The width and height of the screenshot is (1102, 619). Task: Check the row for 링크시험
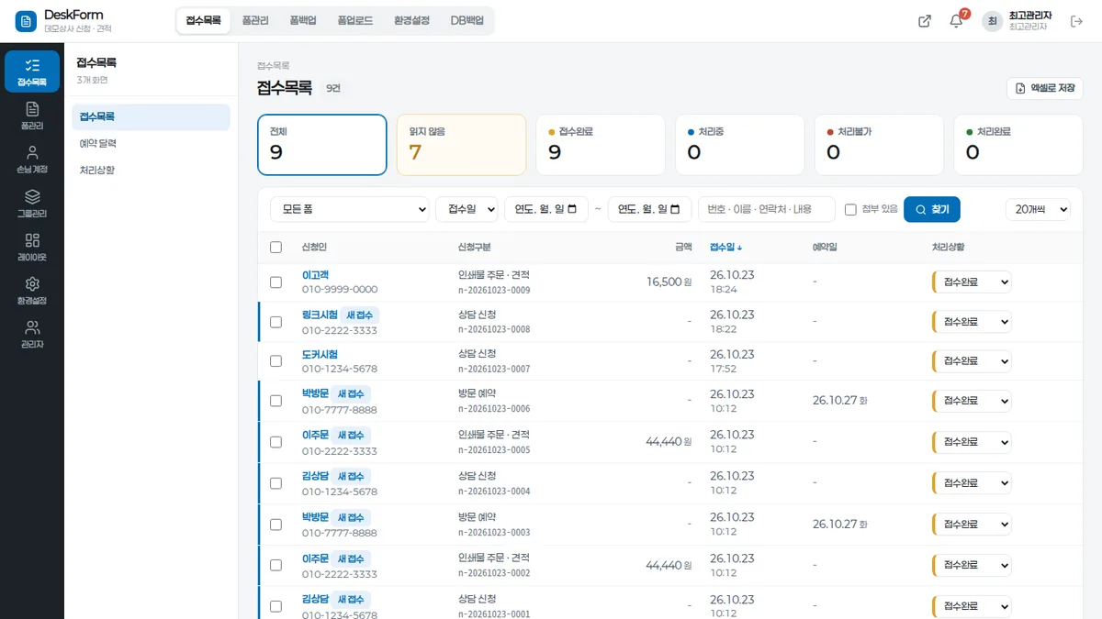coord(275,322)
